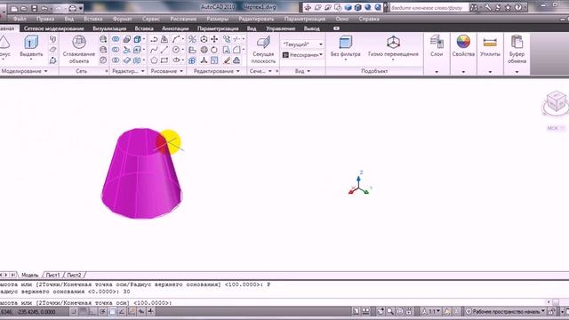Screen dimensions: 569x320
Task: Switch to the Лист1 layout tab
Action: (52, 275)
